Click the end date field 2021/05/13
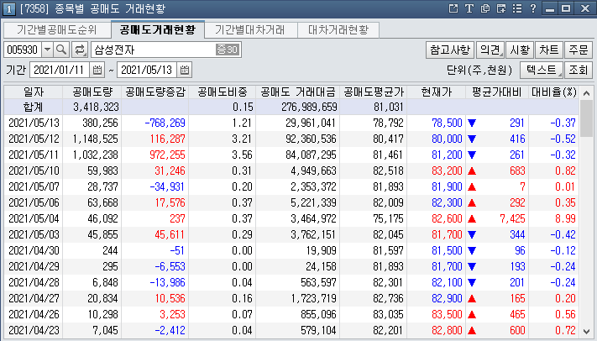The width and height of the screenshot is (597, 341). (147, 70)
